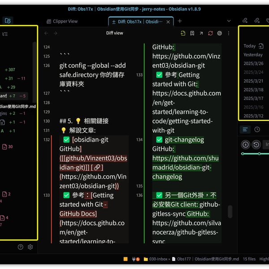Select the gins row with +2 −1
The width and height of the screenshot is (269, 269).
(13, 113)
